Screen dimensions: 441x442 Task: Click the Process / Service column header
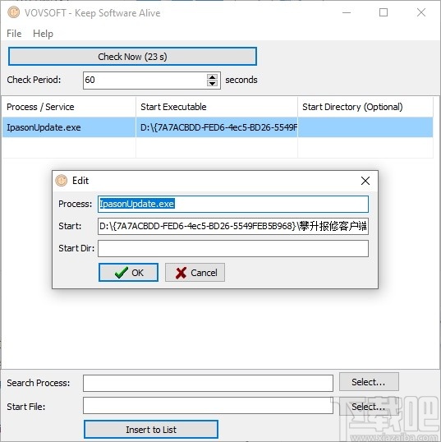(69, 107)
